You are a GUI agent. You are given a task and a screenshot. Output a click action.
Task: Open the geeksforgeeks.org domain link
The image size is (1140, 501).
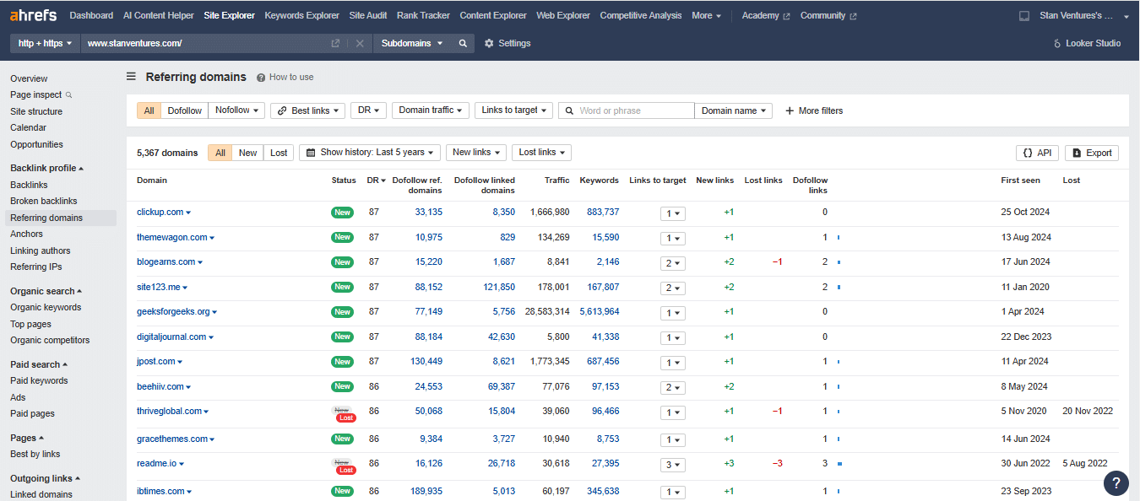(173, 312)
